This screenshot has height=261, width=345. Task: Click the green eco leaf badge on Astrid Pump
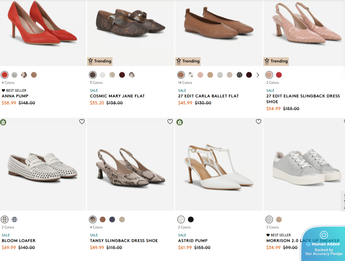180,122
